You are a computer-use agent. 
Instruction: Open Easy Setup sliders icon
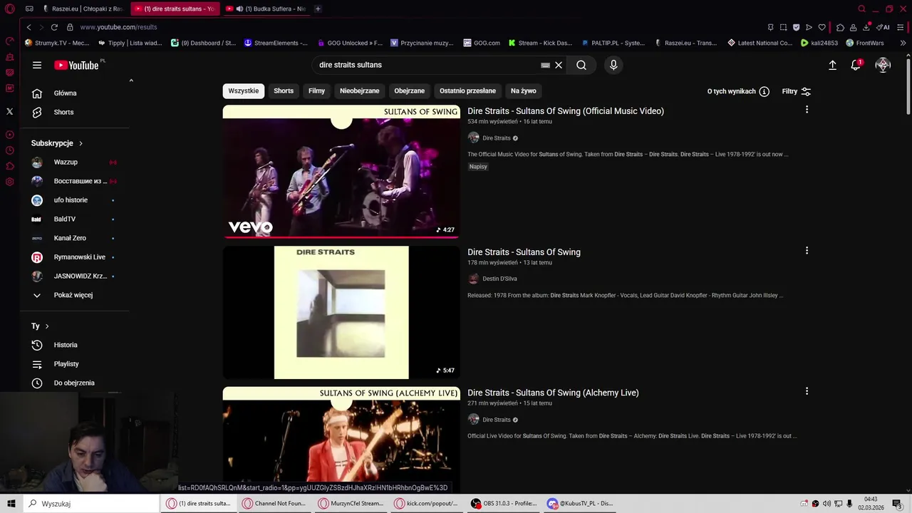coord(901,27)
